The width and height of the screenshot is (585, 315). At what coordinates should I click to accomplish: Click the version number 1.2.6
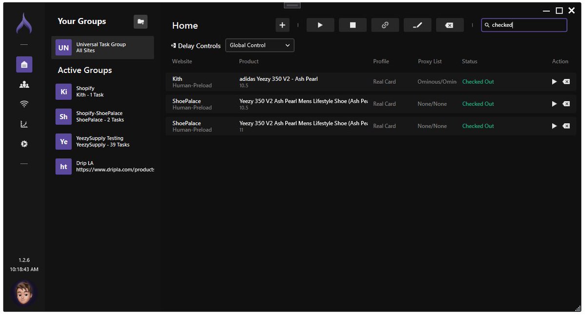click(24, 260)
